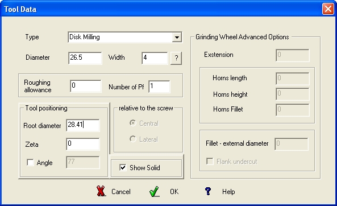Click the Root diameter field
Image resolution: width=337 pixels, height=206 pixels.
click(x=83, y=125)
